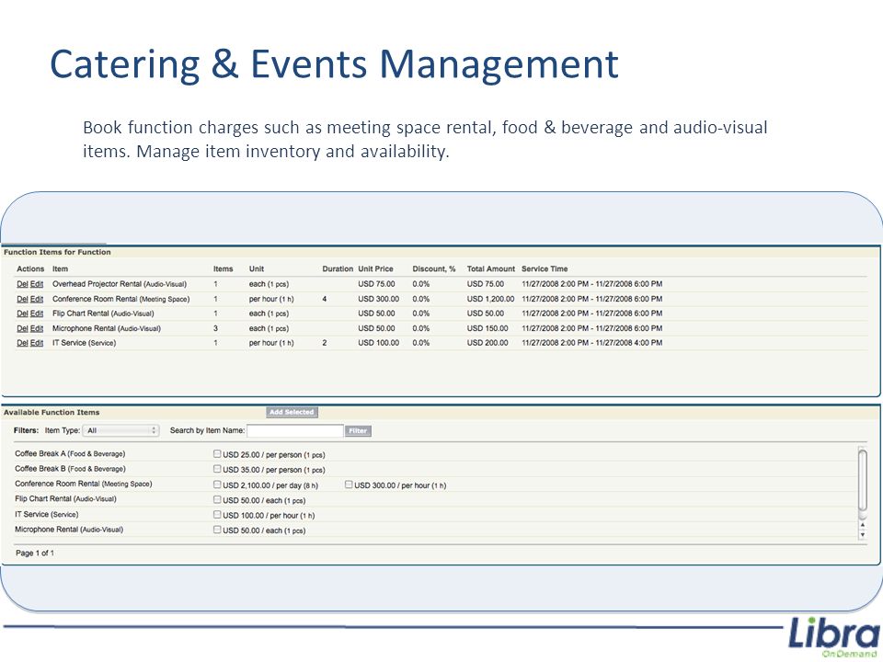
Task: Edit the Conference Room Rental function item
Action: pyautogui.click(x=37, y=299)
